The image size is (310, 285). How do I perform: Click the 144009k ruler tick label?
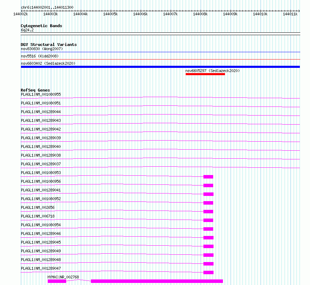[230, 14]
